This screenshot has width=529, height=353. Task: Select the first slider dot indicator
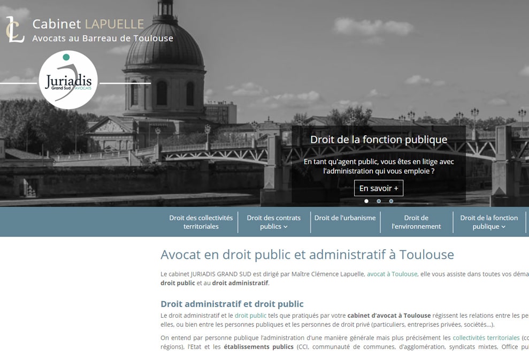(x=366, y=201)
